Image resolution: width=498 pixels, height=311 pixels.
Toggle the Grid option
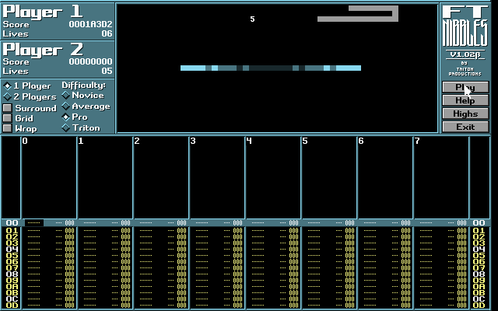pos(8,118)
